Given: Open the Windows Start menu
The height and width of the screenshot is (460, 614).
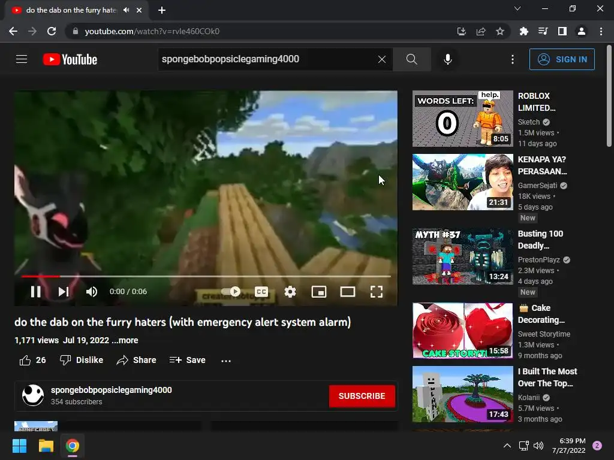Looking at the screenshot, I should pyautogui.click(x=19, y=446).
